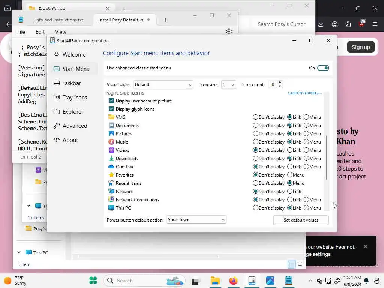The image size is (384, 288).
Task: Toggle the enhanced classic start menu switch
Action: pos(323,68)
